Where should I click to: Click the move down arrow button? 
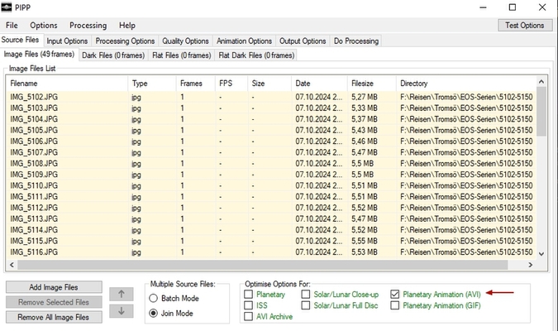[x=122, y=311]
